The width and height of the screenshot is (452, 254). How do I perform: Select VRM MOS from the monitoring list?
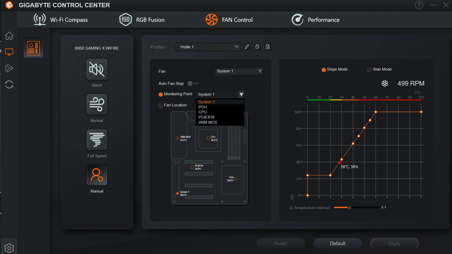tap(220, 122)
